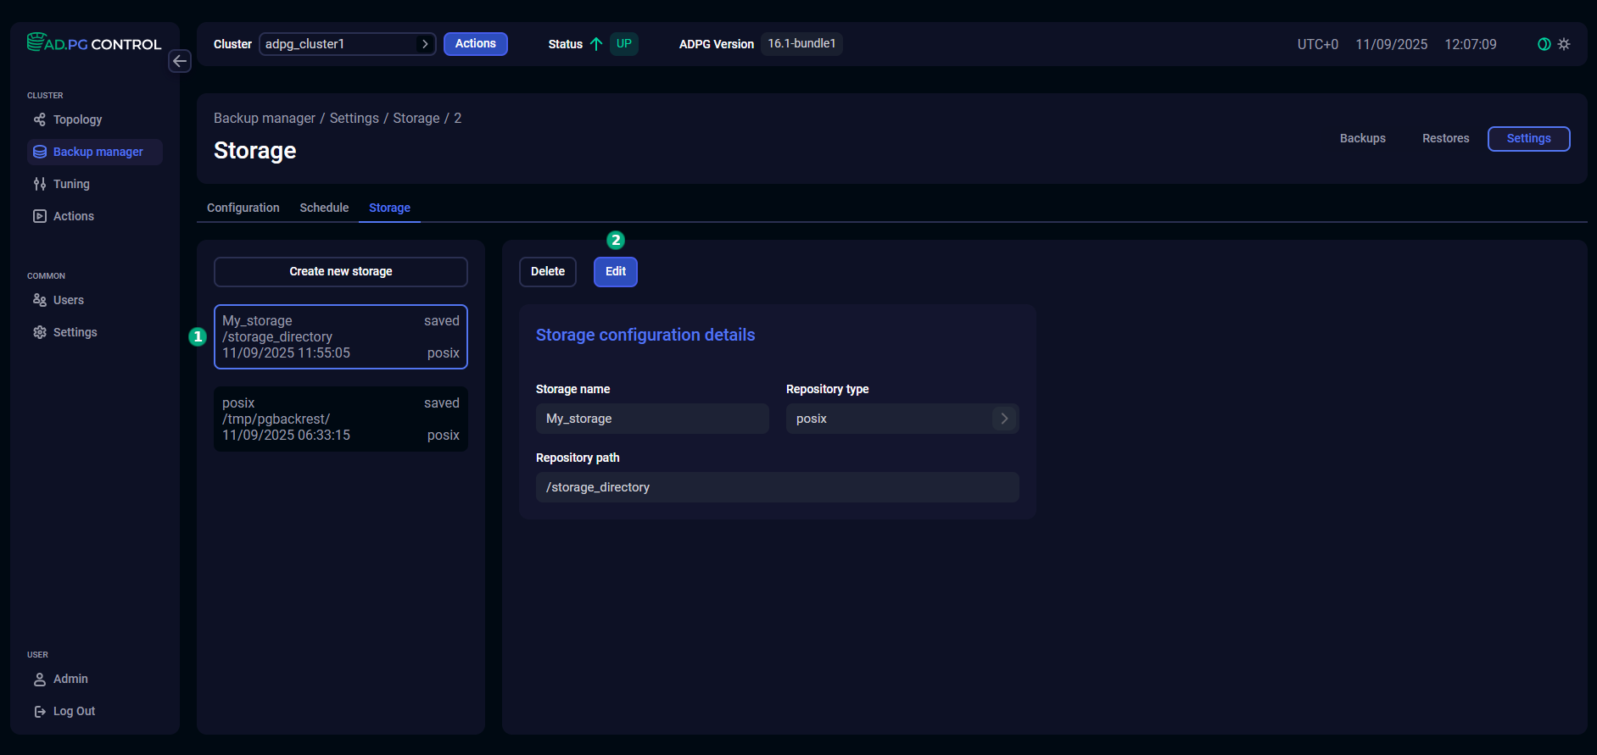Switch to light theme with sun icon
Screen dimensions: 1597x755
(1564, 44)
